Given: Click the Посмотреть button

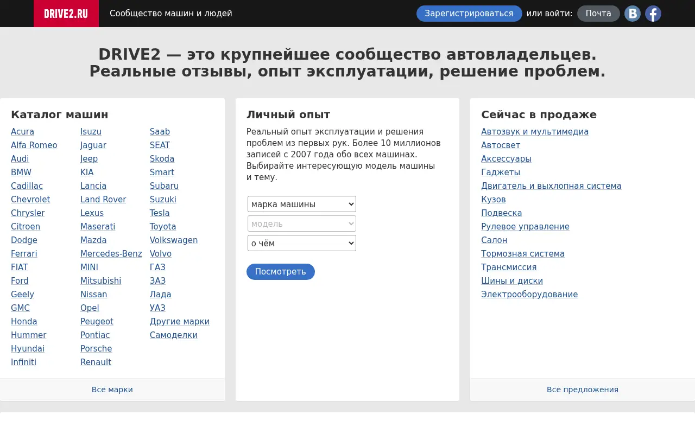Looking at the screenshot, I should (x=281, y=272).
